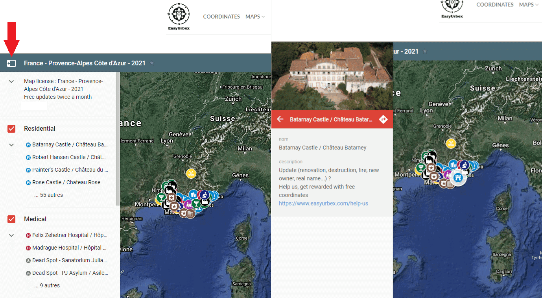542x298 pixels.
Task: Select Madrague Hospital list entry
Action: pyautogui.click(x=70, y=248)
